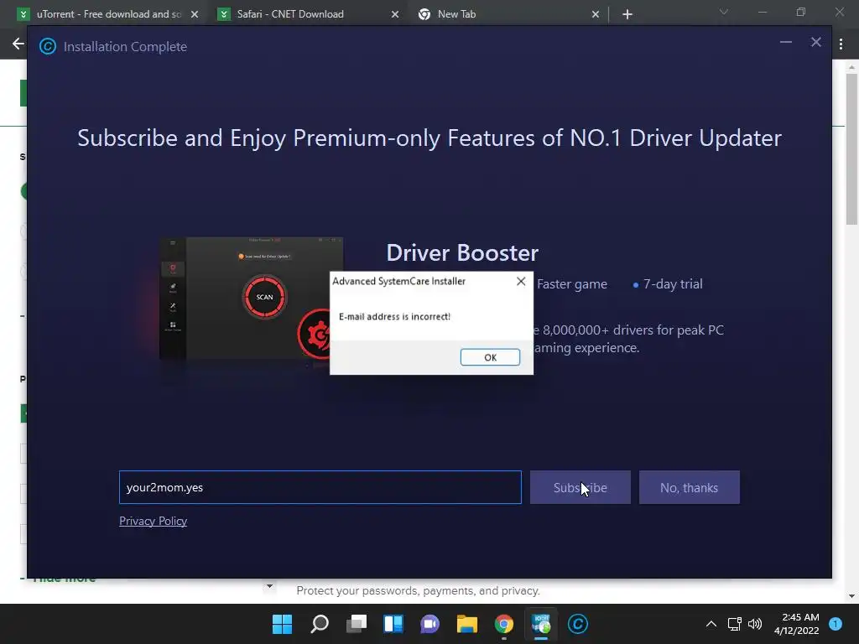
Task: Open the volume control in the tray
Action: (x=755, y=624)
